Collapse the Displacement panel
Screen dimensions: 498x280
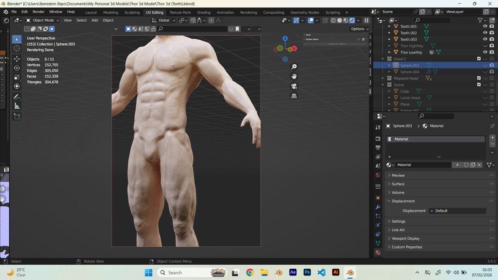click(x=440, y=201)
